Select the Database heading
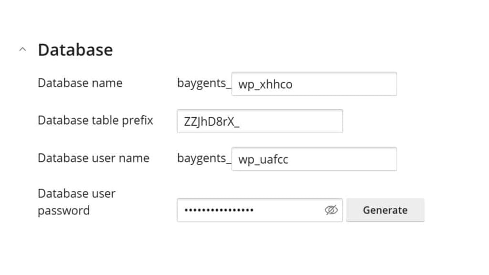489x275 pixels. (75, 49)
